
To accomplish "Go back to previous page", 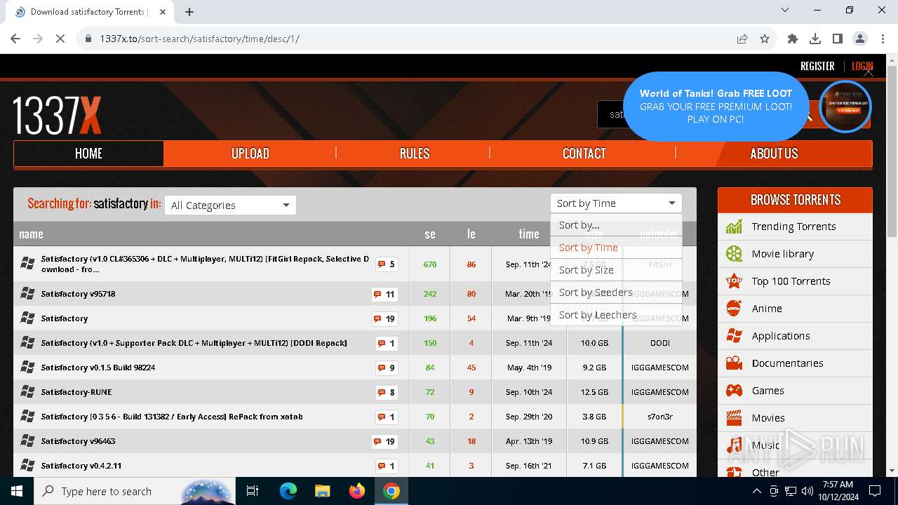I will coord(15,39).
